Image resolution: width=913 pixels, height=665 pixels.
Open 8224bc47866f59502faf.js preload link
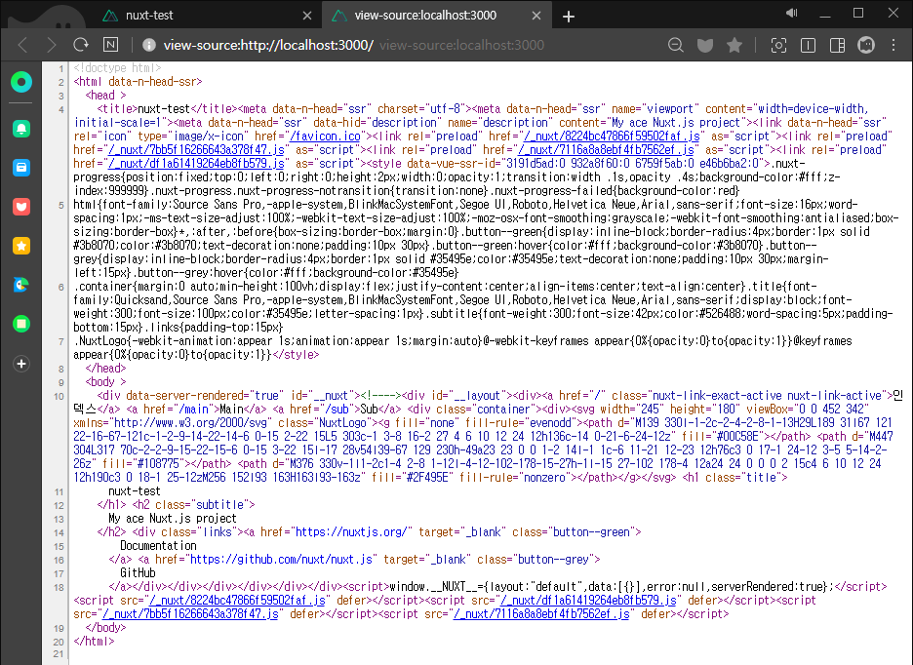tap(612, 137)
